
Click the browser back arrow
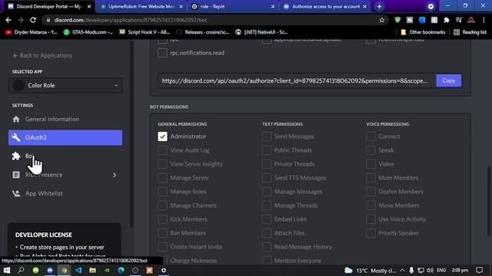[x=8, y=20]
